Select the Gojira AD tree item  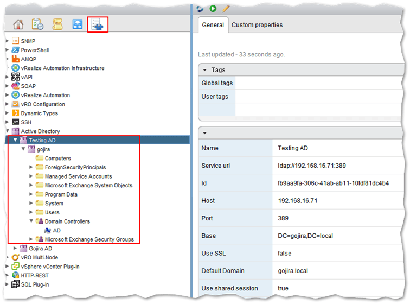[x=40, y=248]
